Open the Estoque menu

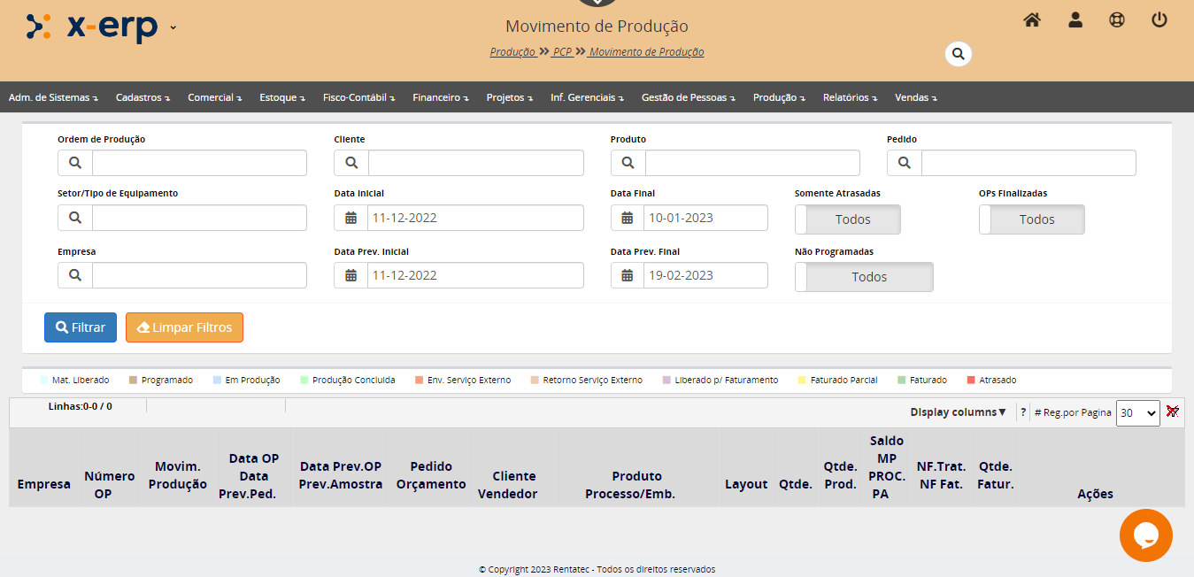point(283,97)
